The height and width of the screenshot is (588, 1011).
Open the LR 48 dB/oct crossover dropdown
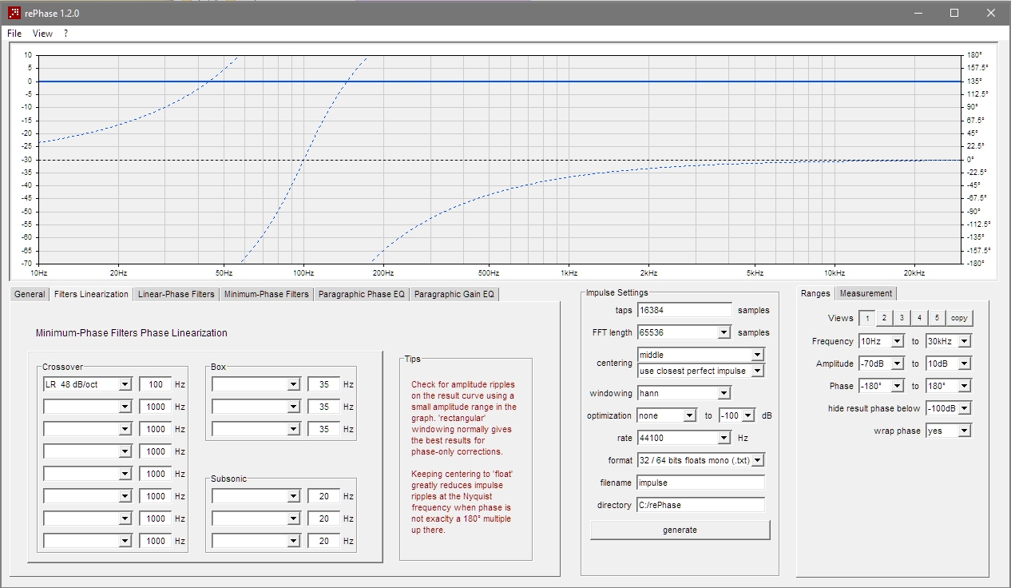pos(88,384)
